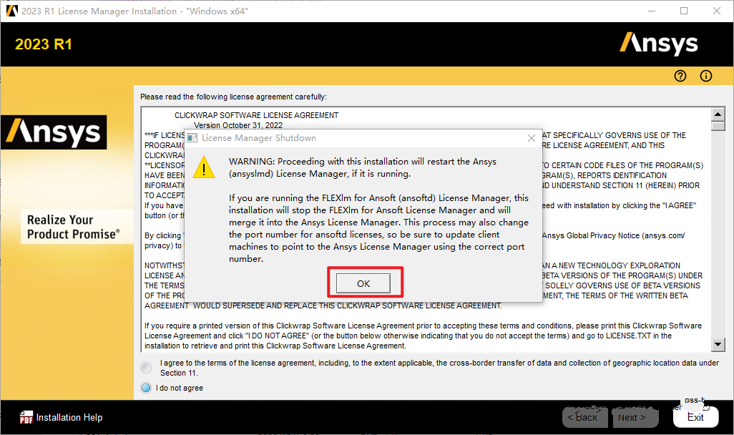Click the yellow warning triangle icon
The image size is (734, 435).
[204, 167]
